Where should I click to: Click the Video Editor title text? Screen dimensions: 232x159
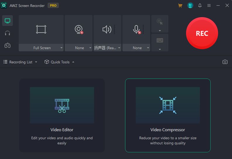62,130
